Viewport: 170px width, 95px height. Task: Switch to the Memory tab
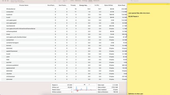[78, 1]
